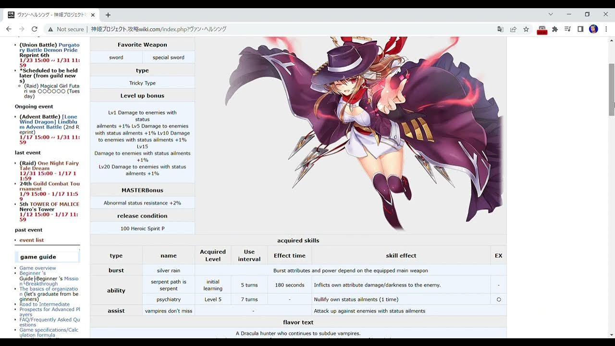Click the 7 turns cell
Screen dimensions: 615x346
pyautogui.click(x=249, y=299)
